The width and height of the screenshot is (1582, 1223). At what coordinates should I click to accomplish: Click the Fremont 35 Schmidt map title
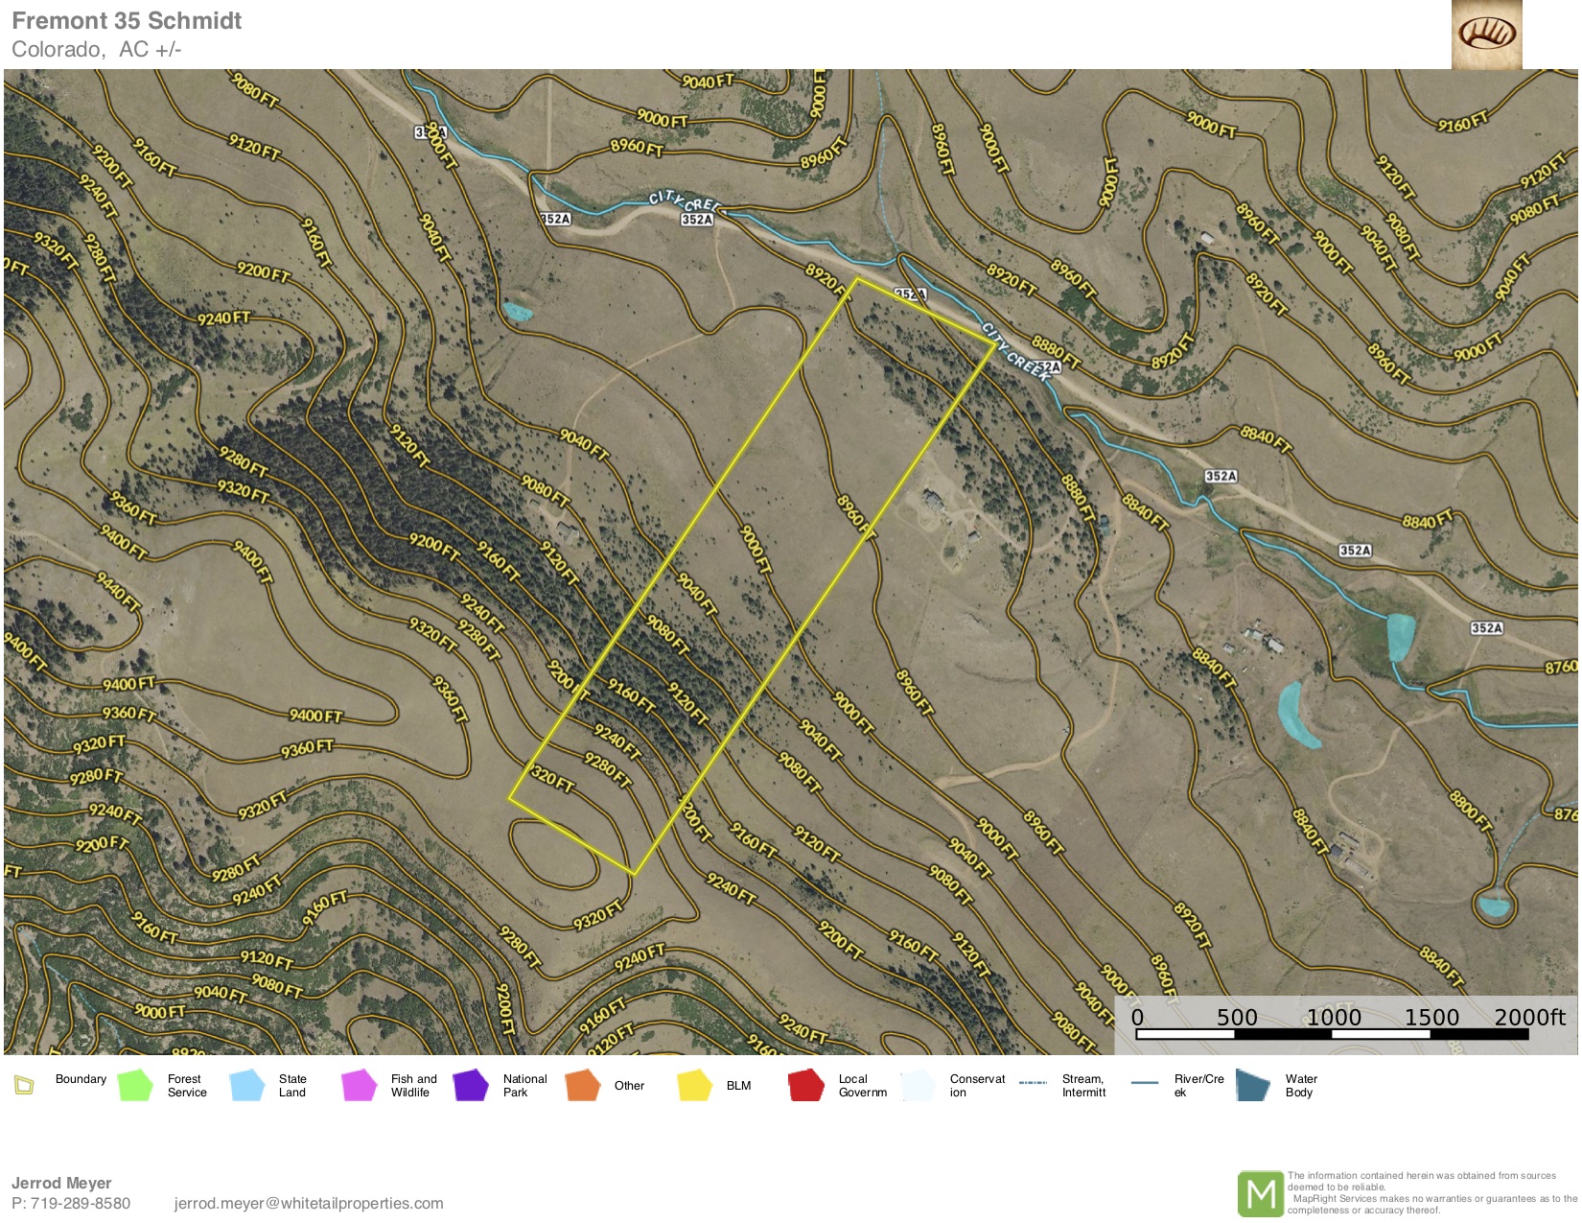[127, 21]
